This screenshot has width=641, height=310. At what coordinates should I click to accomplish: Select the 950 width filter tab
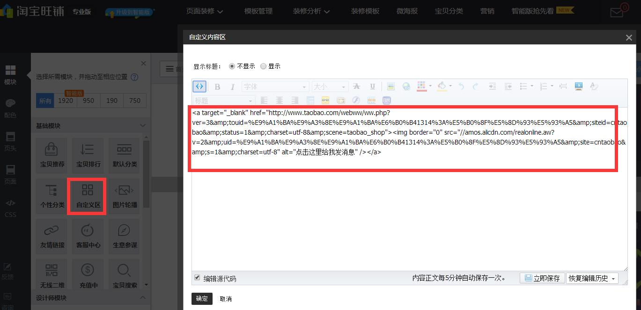88,101
